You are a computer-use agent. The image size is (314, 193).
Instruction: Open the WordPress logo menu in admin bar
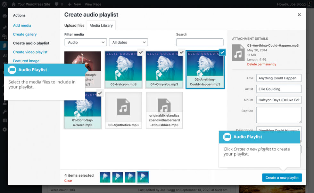tap(4, 4)
